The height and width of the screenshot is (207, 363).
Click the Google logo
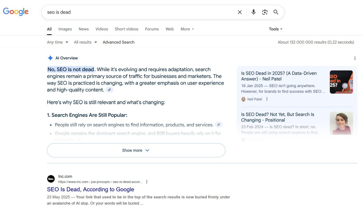click(16, 11)
